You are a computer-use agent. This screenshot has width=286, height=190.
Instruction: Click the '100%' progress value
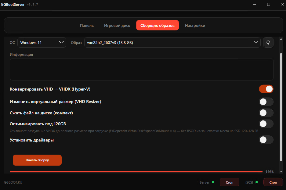270,172
